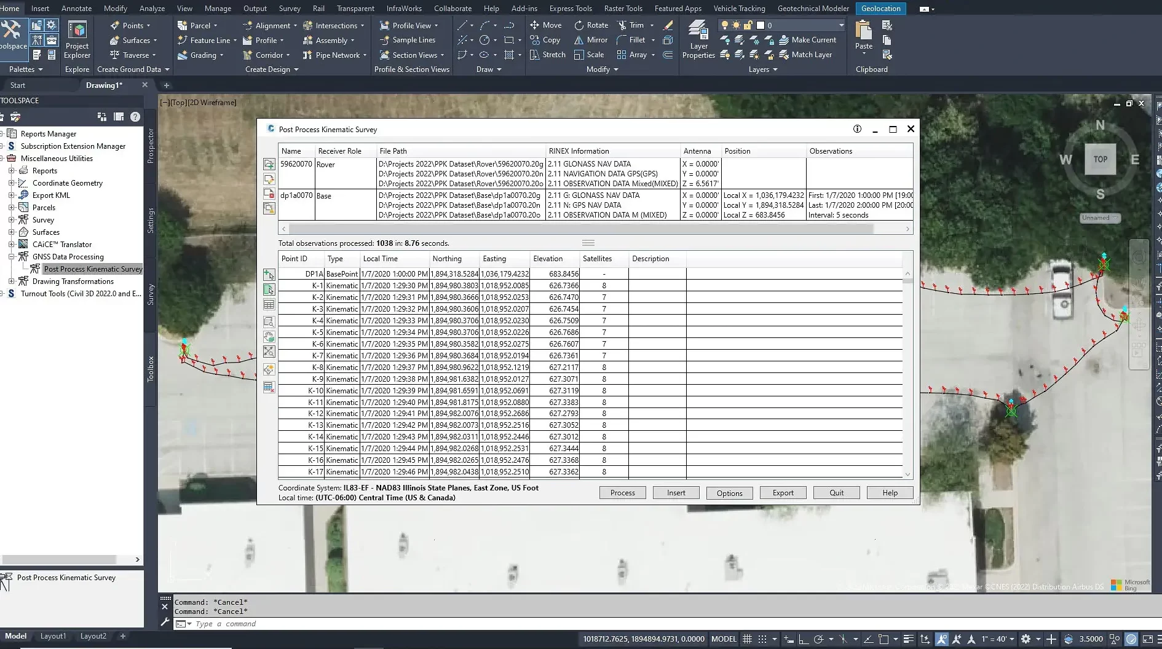This screenshot has height=649, width=1162.
Task: Toggle ortho mode in status bar
Action: [804, 639]
